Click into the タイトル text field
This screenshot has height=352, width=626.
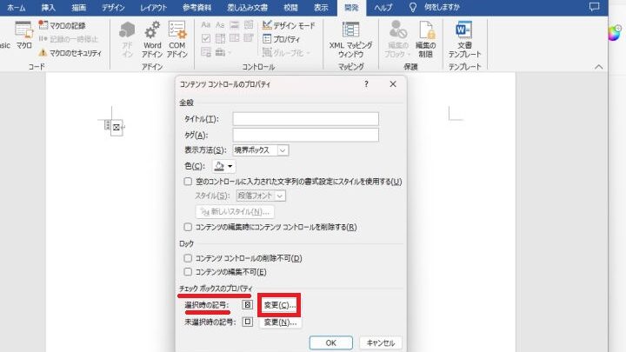coord(305,119)
